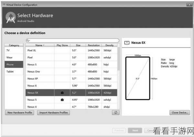Click the 5.96" size in Nexus 6 row

tap(75, 86)
